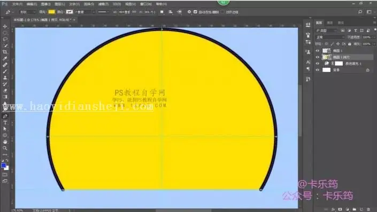The image size is (377, 212).
Task: Select the Eyedropper tool
Action: point(5,58)
